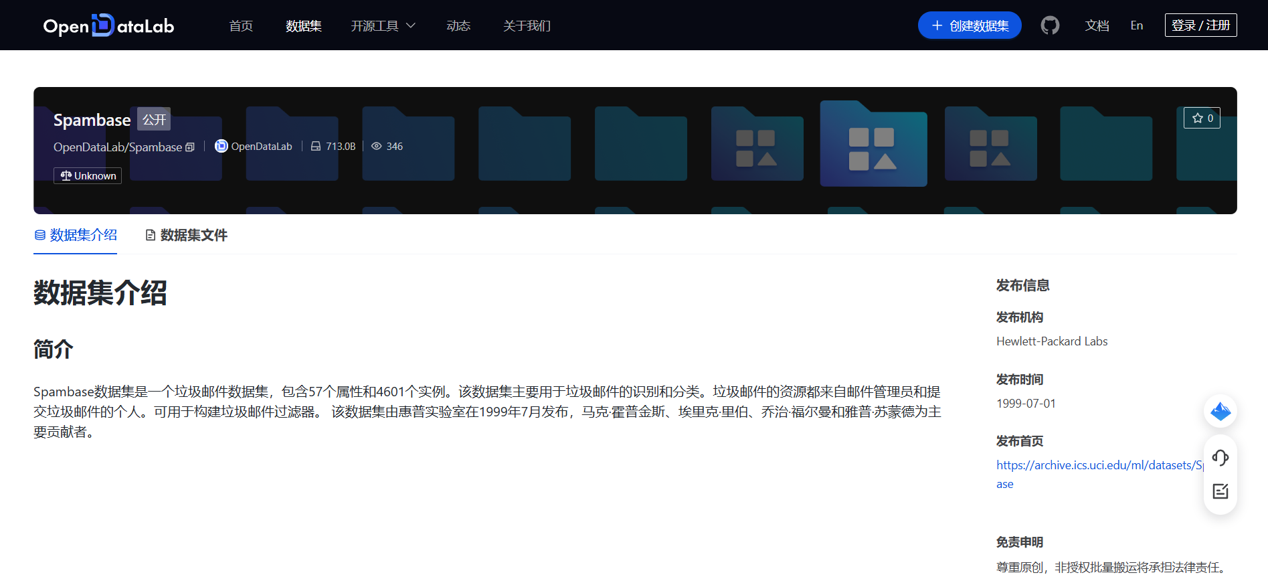The height and width of the screenshot is (577, 1268).
Task: Click the Hewlett-Packard Labs text
Action: 1052,341
